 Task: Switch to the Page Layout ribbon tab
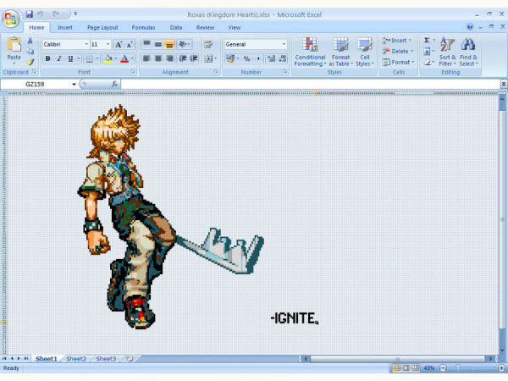[101, 27]
